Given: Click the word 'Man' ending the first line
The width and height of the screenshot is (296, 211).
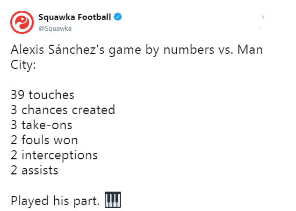Looking at the screenshot, I should point(250,50).
